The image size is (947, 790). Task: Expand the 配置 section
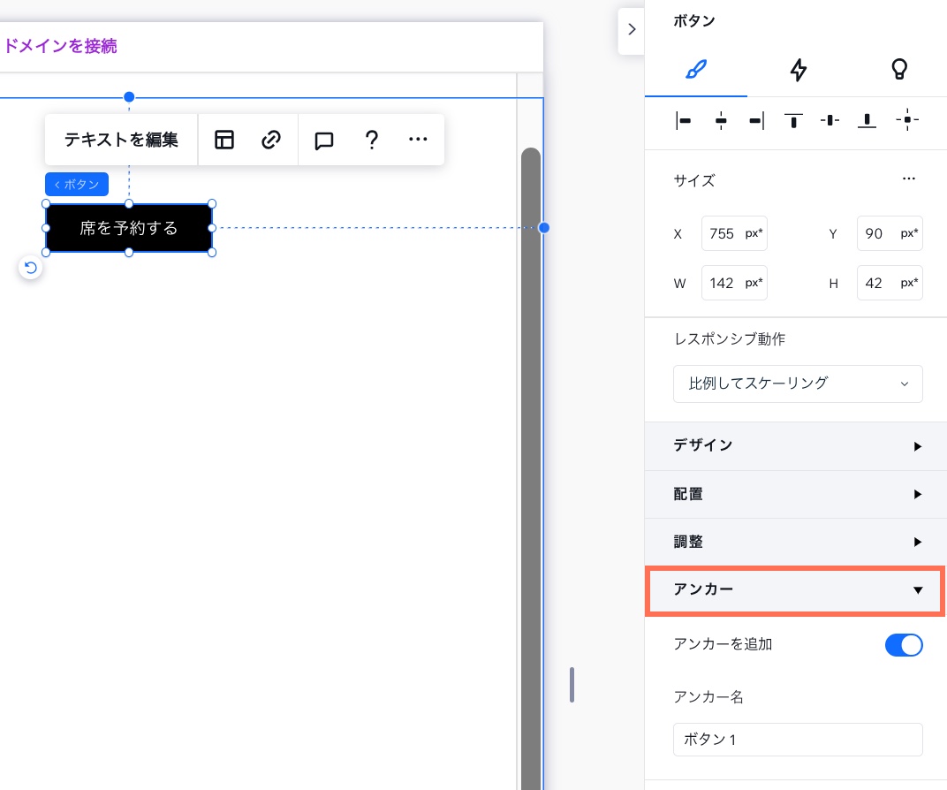795,494
